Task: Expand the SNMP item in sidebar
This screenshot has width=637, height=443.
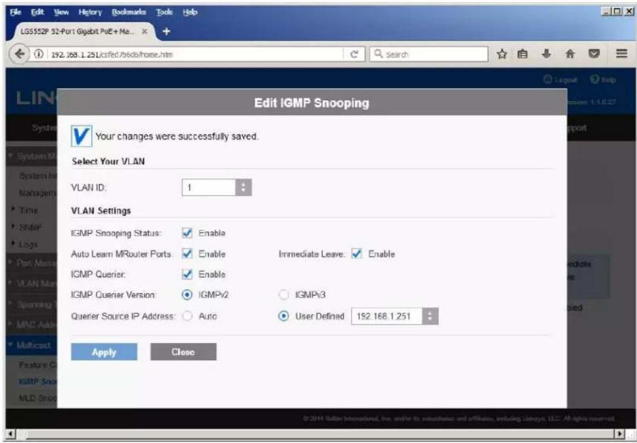Action: click(31, 227)
